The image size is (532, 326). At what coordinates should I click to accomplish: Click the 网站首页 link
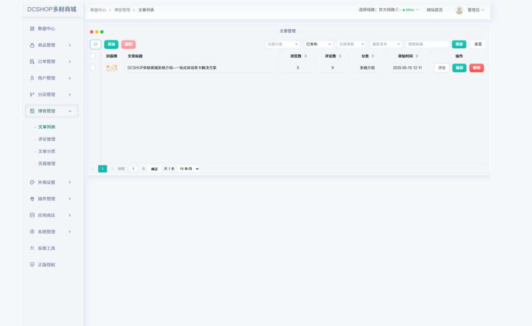(x=435, y=10)
